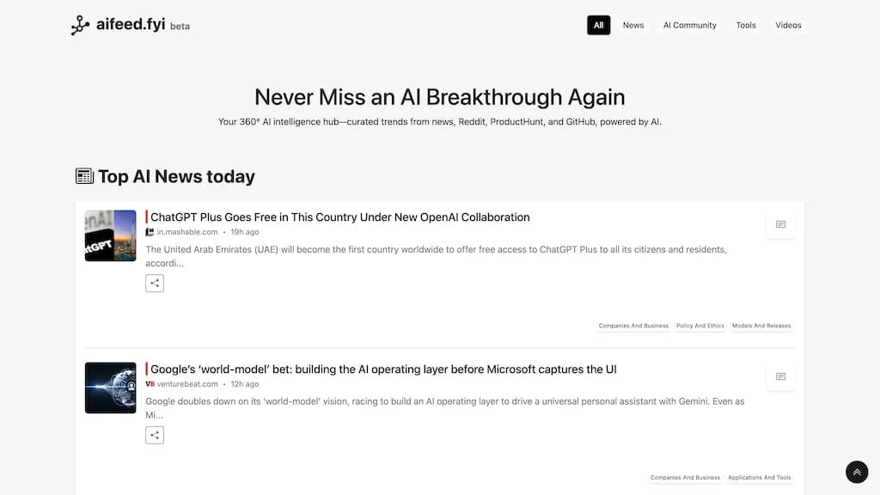Image resolution: width=880 pixels, height=495 pixels.
Task: Click the scroll-to-top arrow button
Action: tap(857, 472)
